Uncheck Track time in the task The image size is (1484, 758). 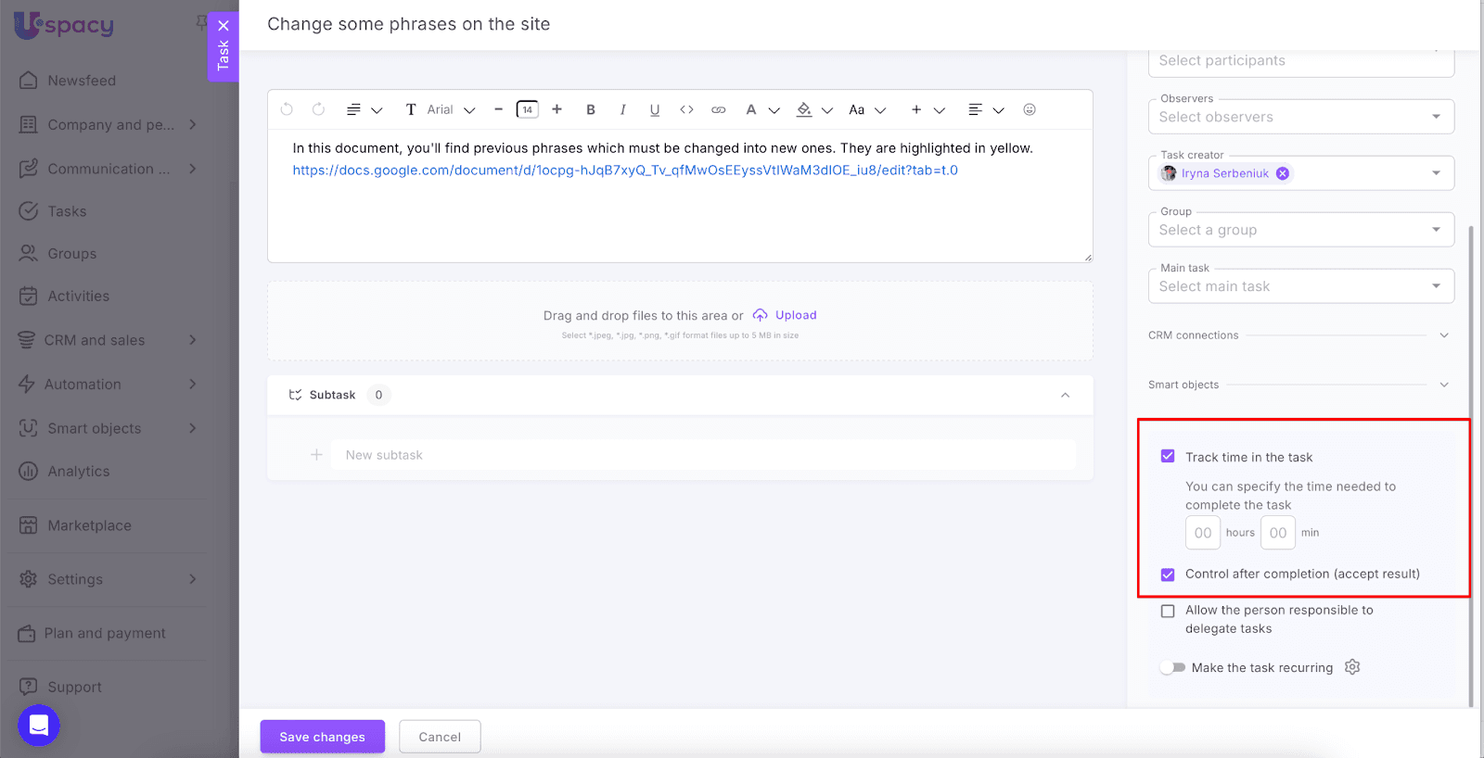click(1168, 457)
